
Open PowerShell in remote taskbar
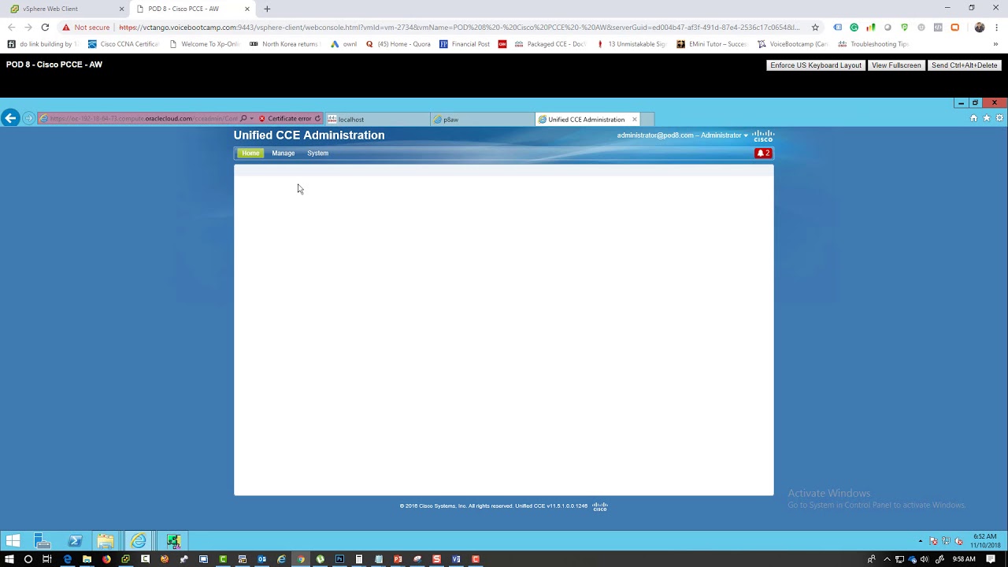(x=75, y=540)
